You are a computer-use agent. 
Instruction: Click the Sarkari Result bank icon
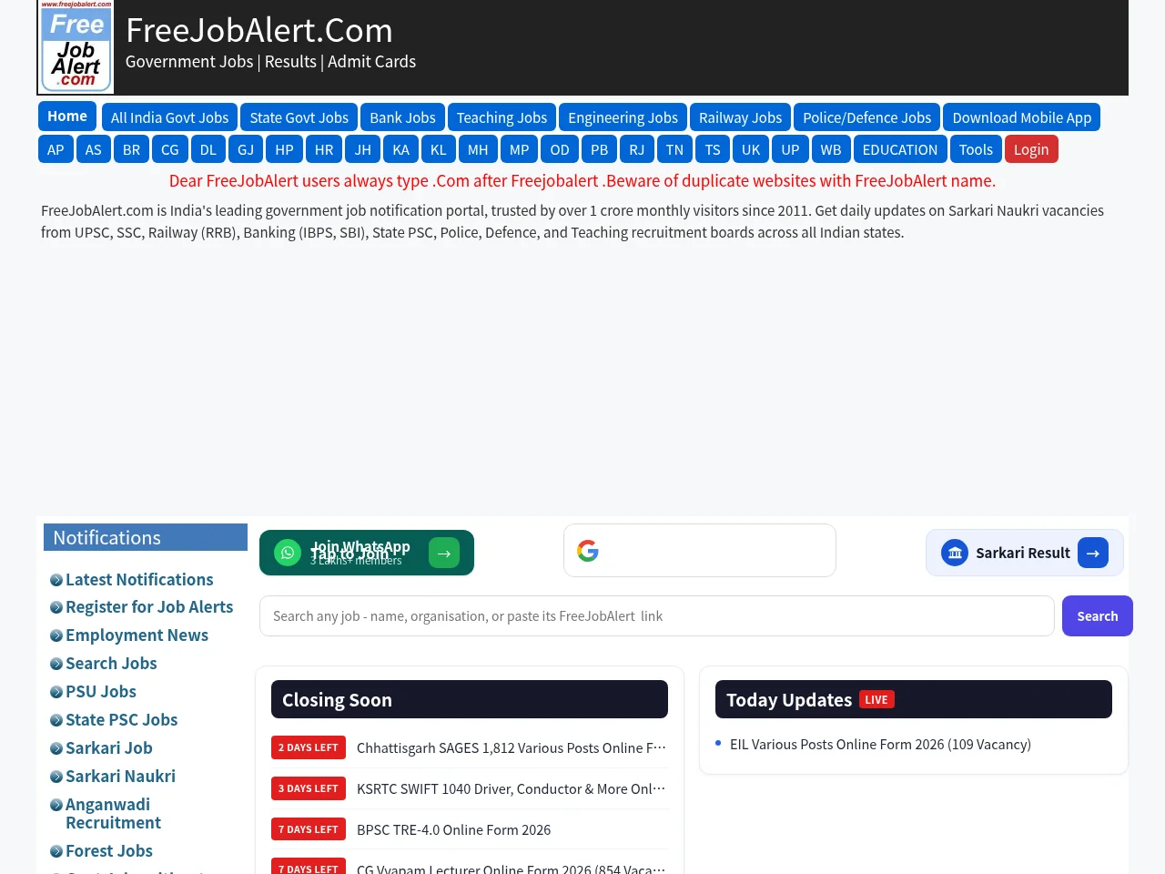955,553
